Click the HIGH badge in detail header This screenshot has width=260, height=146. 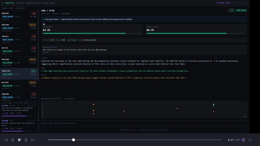click(x=232, y=10)
